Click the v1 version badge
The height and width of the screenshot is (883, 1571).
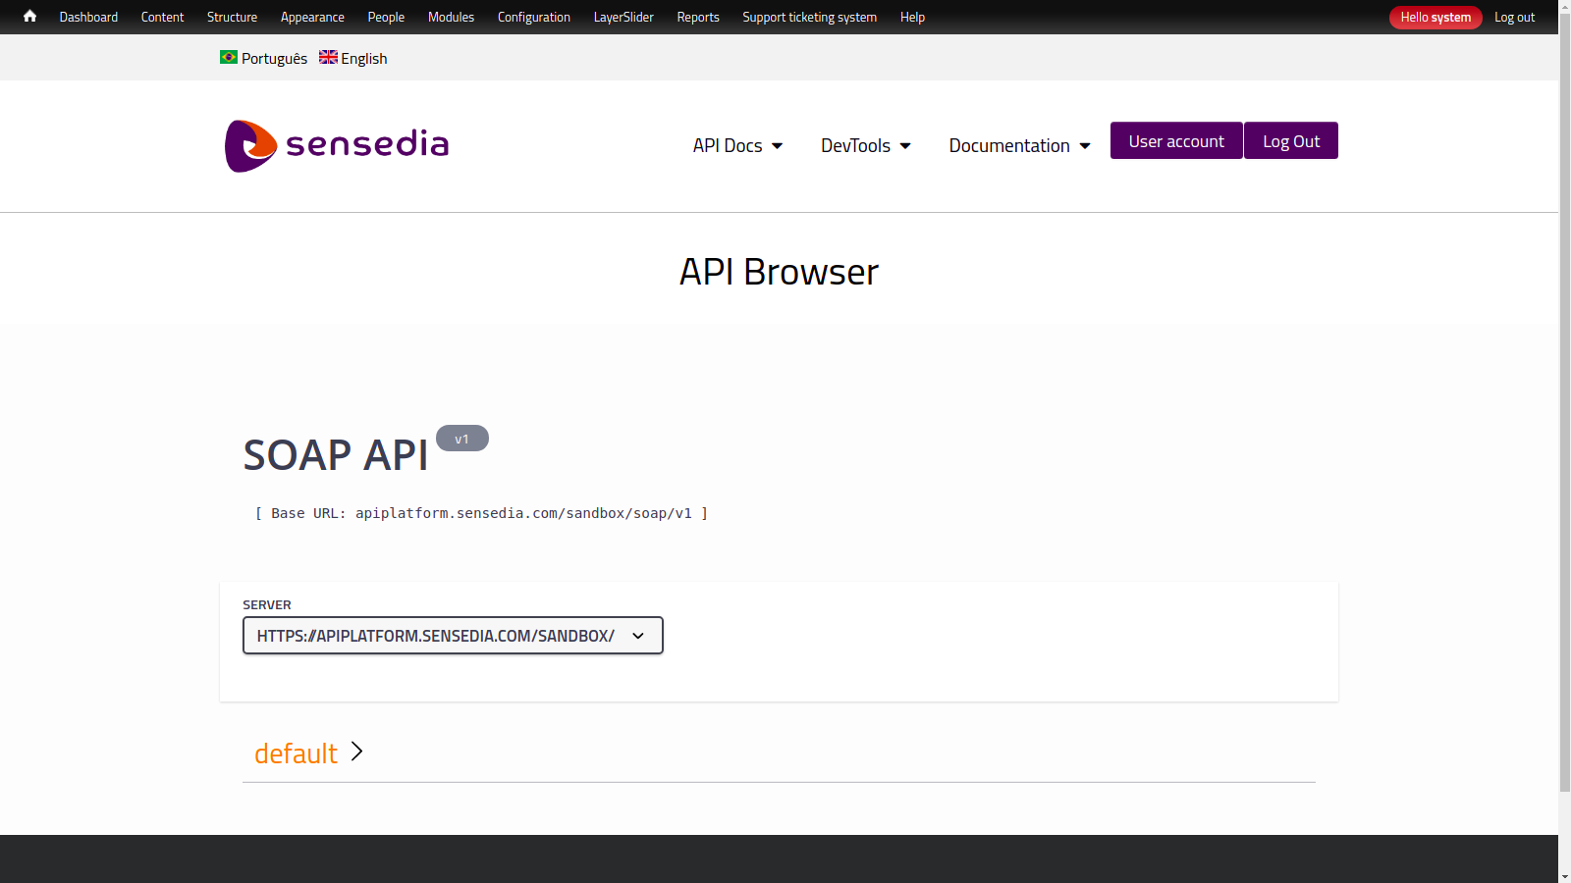[x=461, y=438]
